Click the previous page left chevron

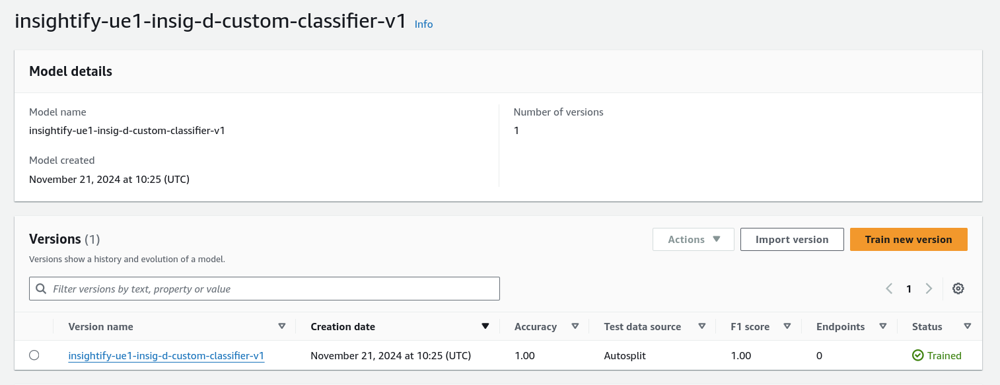[888, 289]
